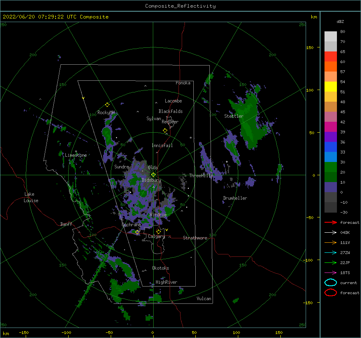Click the Blackfalds town label

(170, 111)
